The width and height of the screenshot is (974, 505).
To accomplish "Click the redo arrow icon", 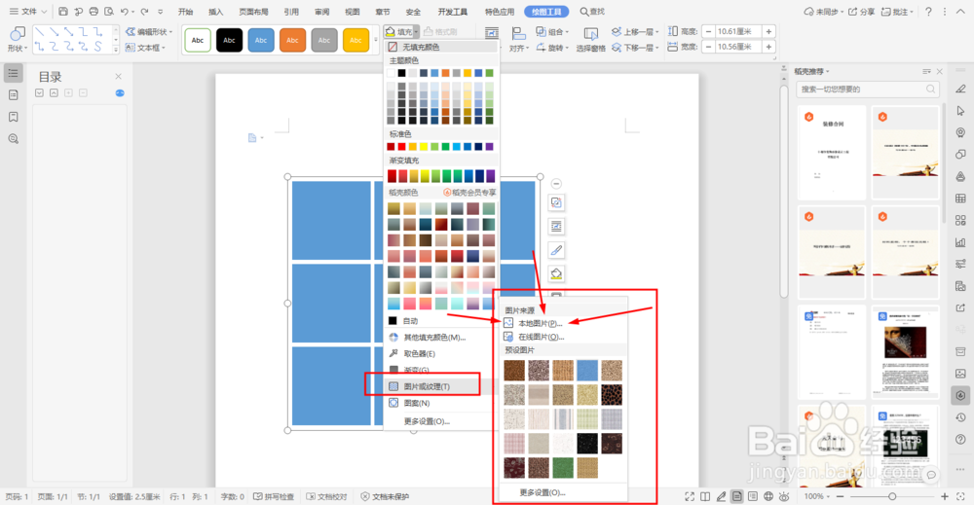I will pos(145,11).
